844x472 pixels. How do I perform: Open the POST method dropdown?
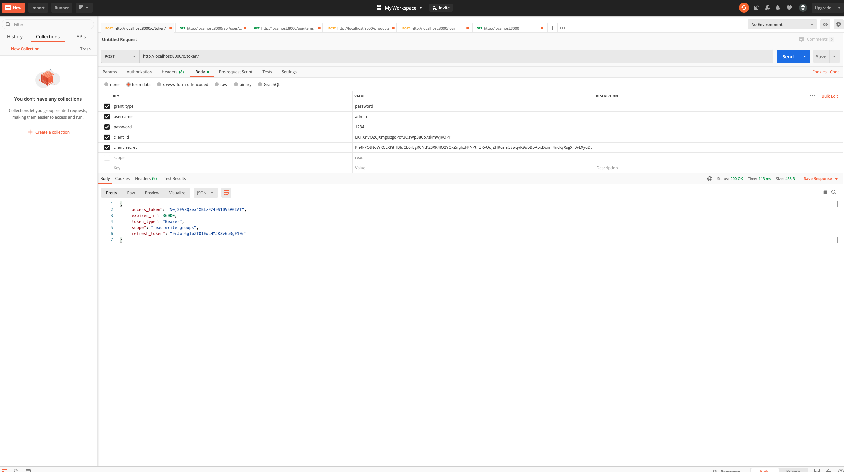(x=120, y=56)
